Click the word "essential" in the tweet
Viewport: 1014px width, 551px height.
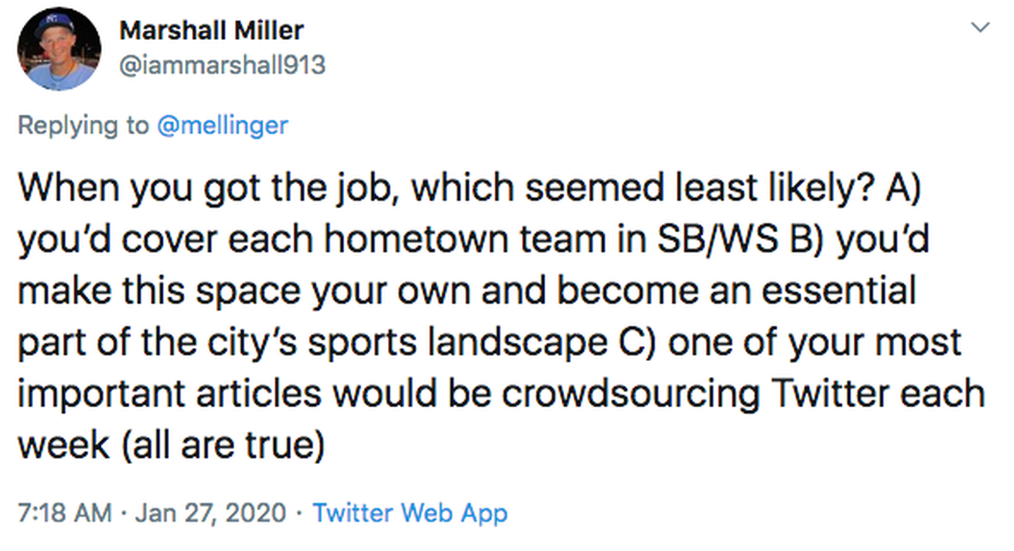[830, 291]
